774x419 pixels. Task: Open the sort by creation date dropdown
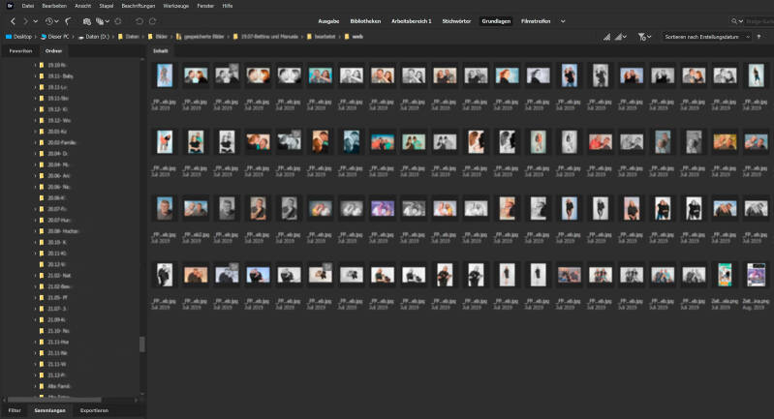tap(706, 37)
